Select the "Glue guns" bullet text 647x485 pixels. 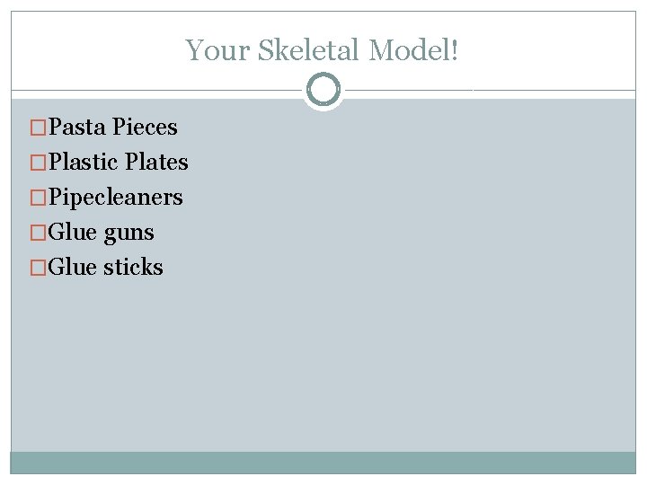pyautogui.click(x=102, y=233)
